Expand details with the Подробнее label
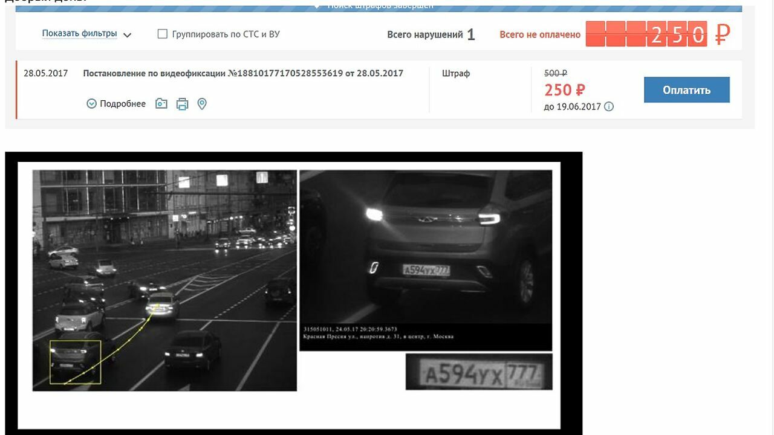This screenshot has height=435, width=774. click(x=123, y=104)
